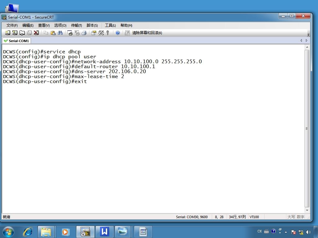Open Session Options toolbar icon
The width and height of the screenshot is (318, 238).
pyautogui.click(x=93, y=33)
